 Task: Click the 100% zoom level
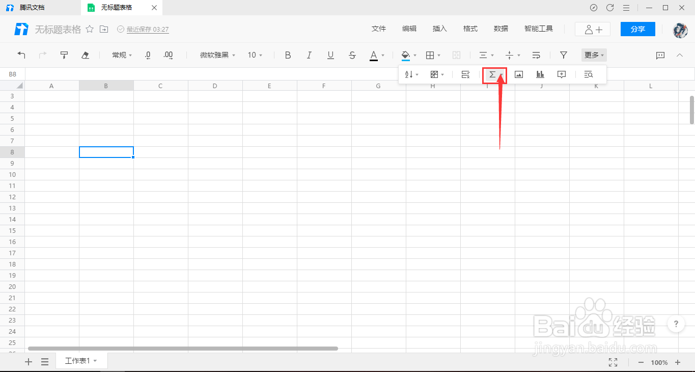[659, 362]
